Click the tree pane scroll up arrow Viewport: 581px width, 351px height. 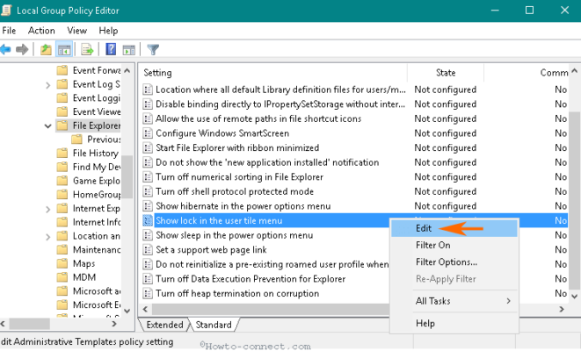coord(127,70)
